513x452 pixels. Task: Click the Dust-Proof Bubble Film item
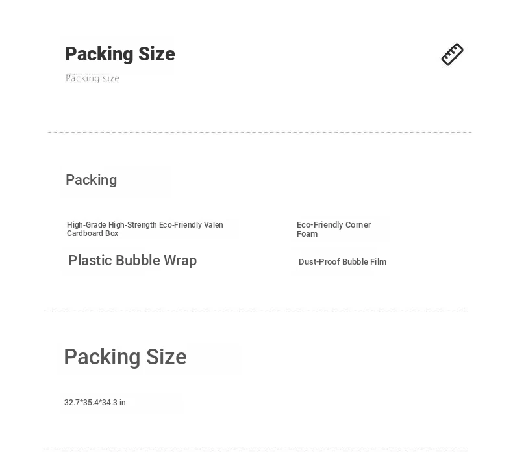[343, 262]
